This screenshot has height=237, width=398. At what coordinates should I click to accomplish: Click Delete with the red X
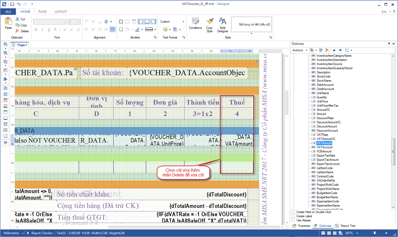pyautogui.click(x=22, y=31)
